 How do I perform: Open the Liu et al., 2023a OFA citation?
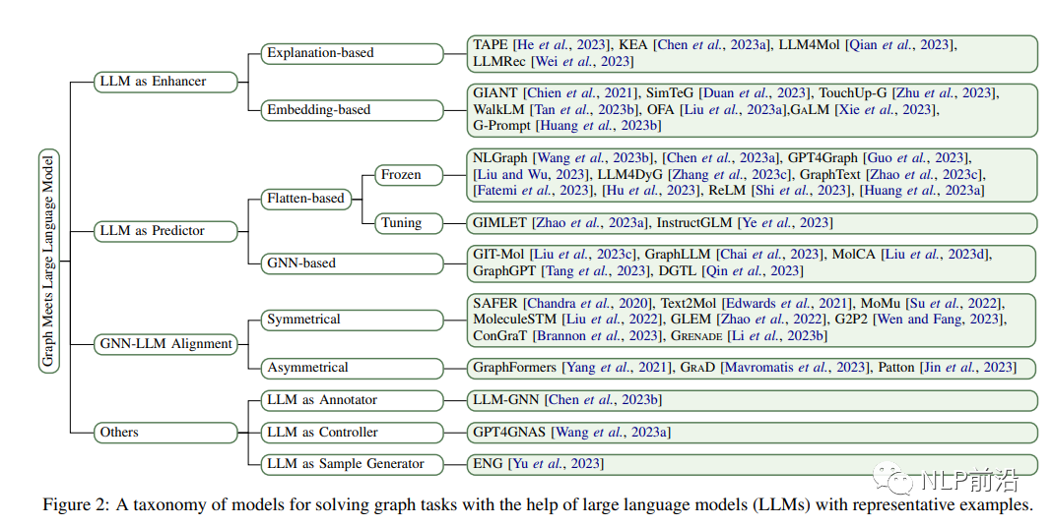tap(731, 110)
